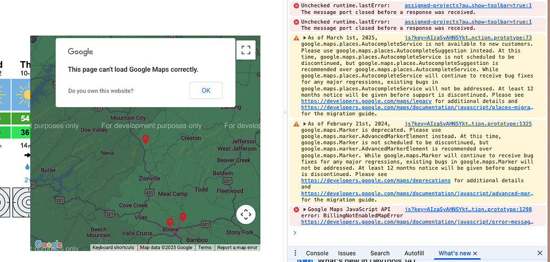This screenshot has width=550, height=262.
Task: Switch to the Autofill drawer tab
Action: 414,253
